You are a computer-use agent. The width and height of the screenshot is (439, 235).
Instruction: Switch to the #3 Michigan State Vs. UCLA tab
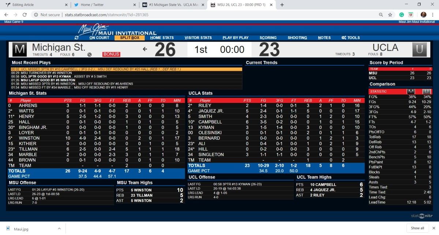click(173, 5)
